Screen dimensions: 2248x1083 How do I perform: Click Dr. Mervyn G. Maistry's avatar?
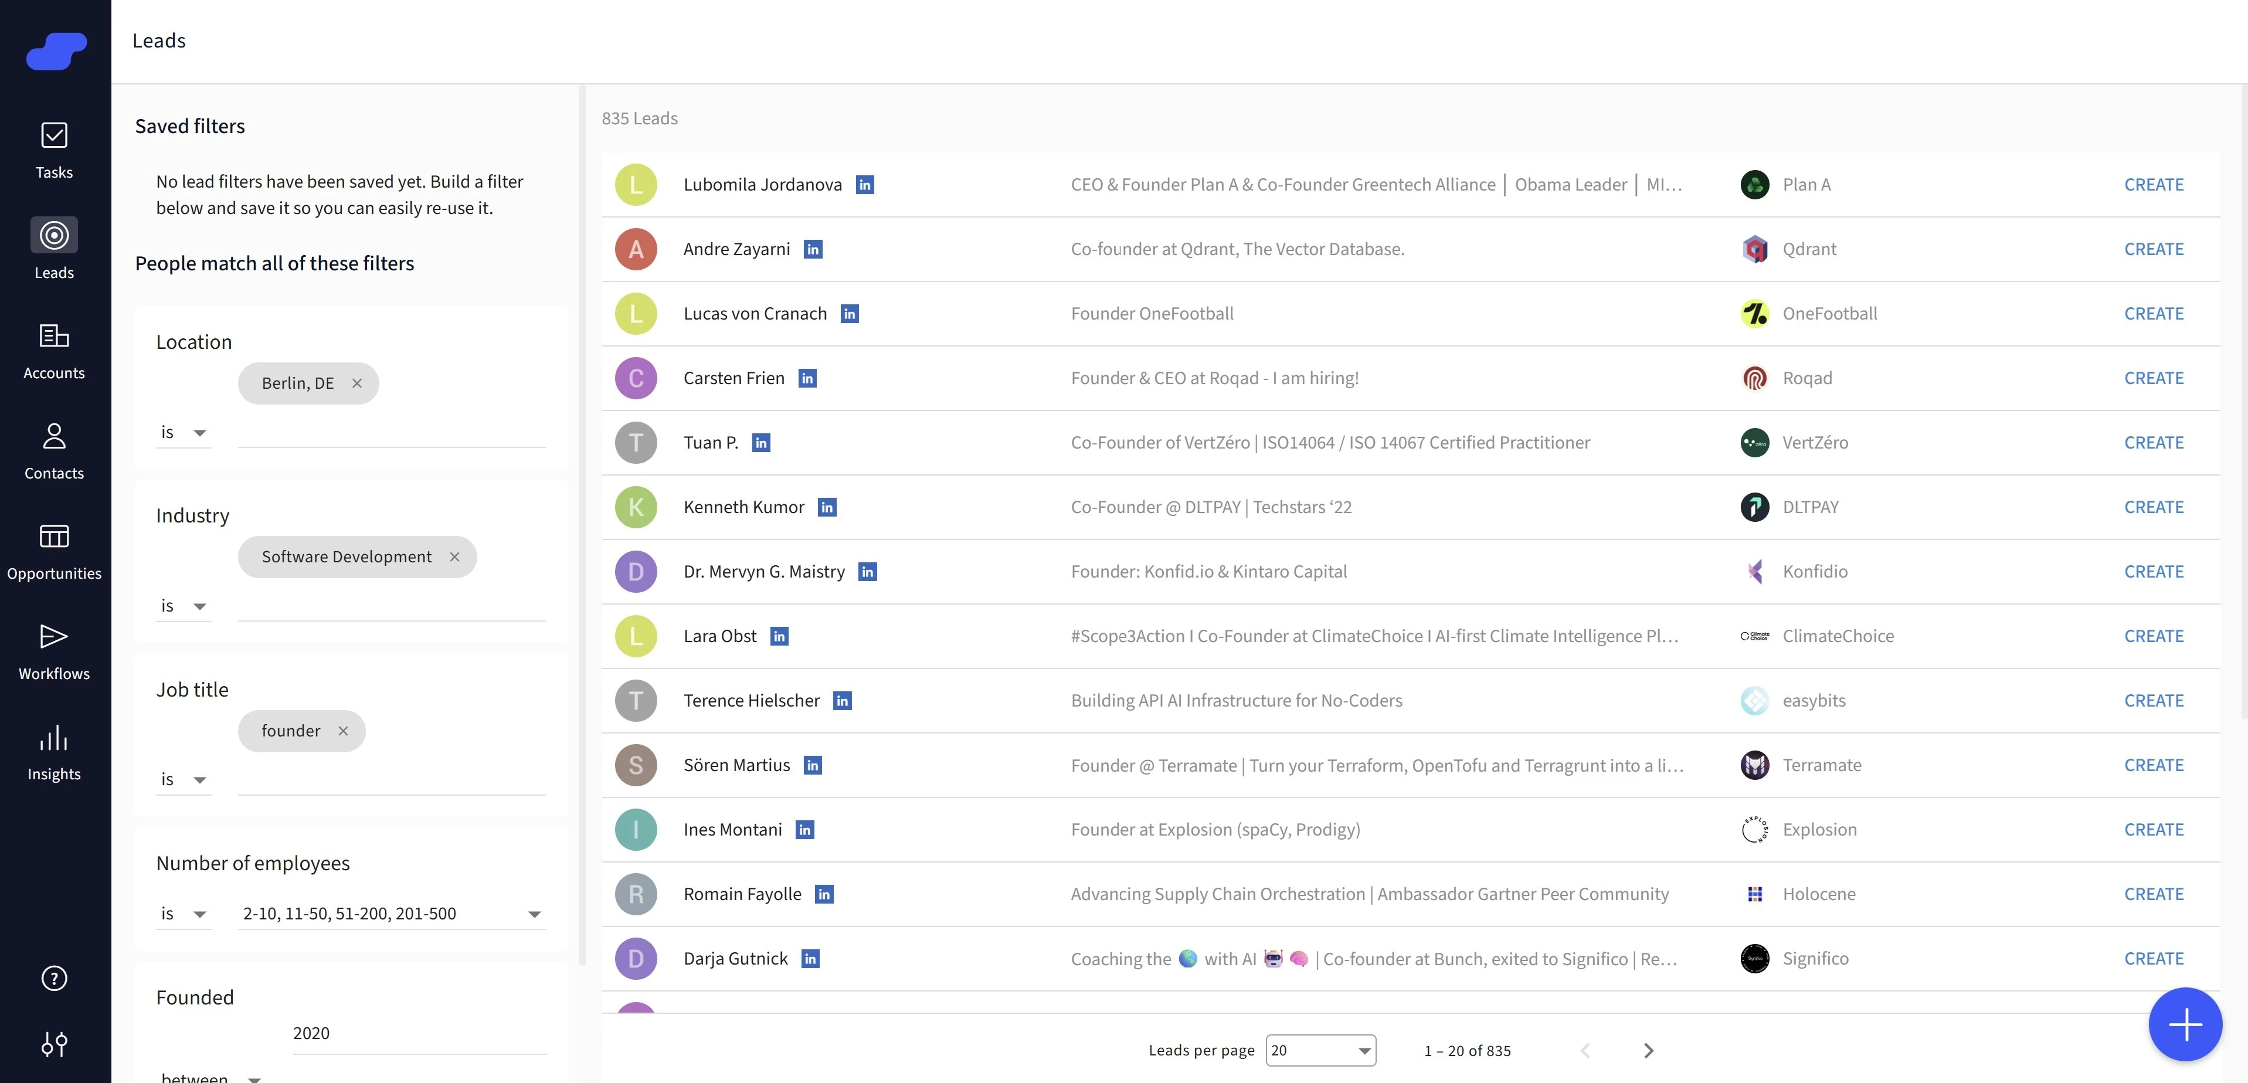(636, 572)
